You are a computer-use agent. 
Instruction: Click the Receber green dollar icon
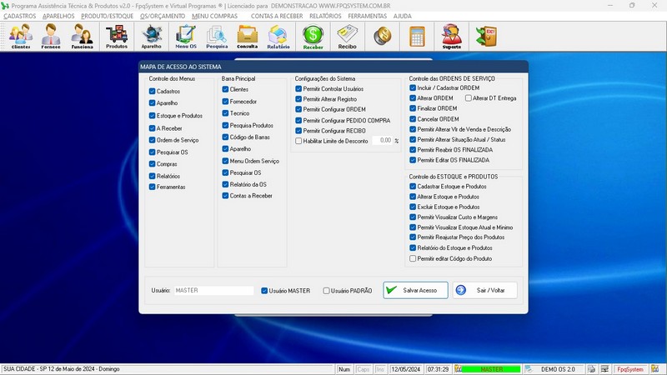(x=313, y=37)
